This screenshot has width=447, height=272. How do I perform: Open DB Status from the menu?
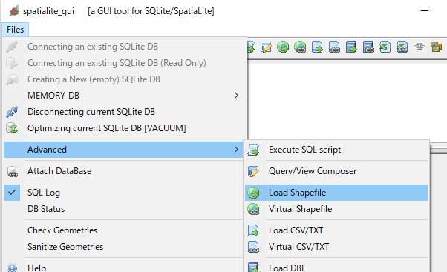pos(123,209)
